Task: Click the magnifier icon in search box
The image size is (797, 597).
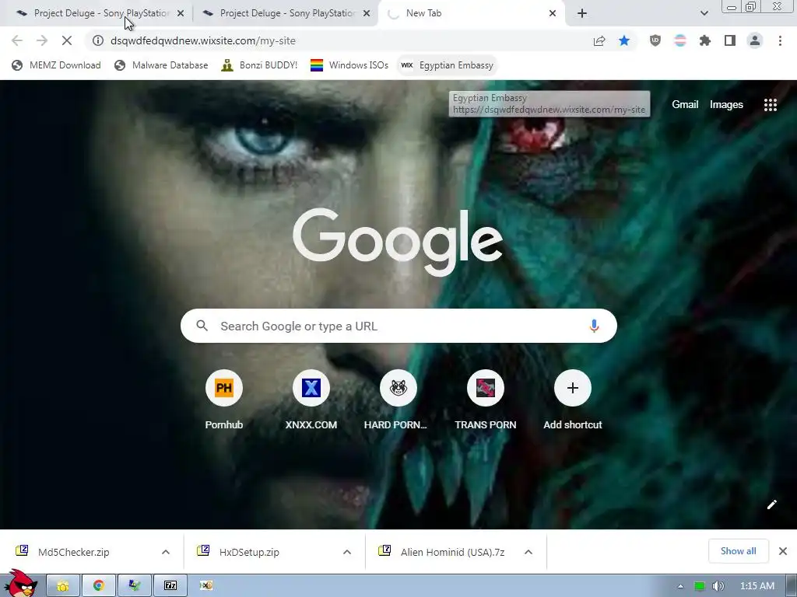Action: [202, 326]
